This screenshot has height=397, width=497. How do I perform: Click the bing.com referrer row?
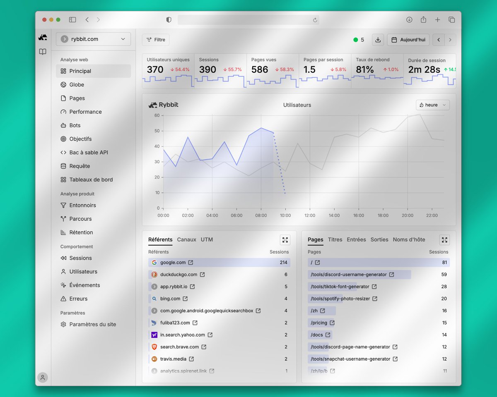[x=220, y=299]
